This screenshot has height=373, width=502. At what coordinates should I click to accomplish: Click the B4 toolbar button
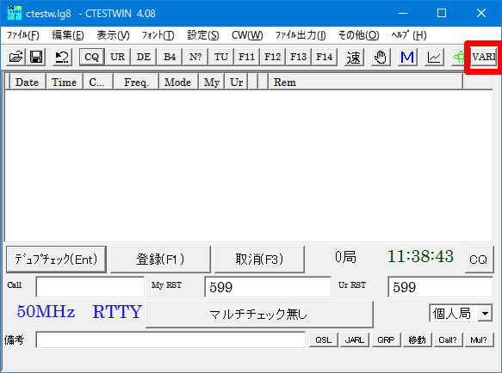click(170, 58)
